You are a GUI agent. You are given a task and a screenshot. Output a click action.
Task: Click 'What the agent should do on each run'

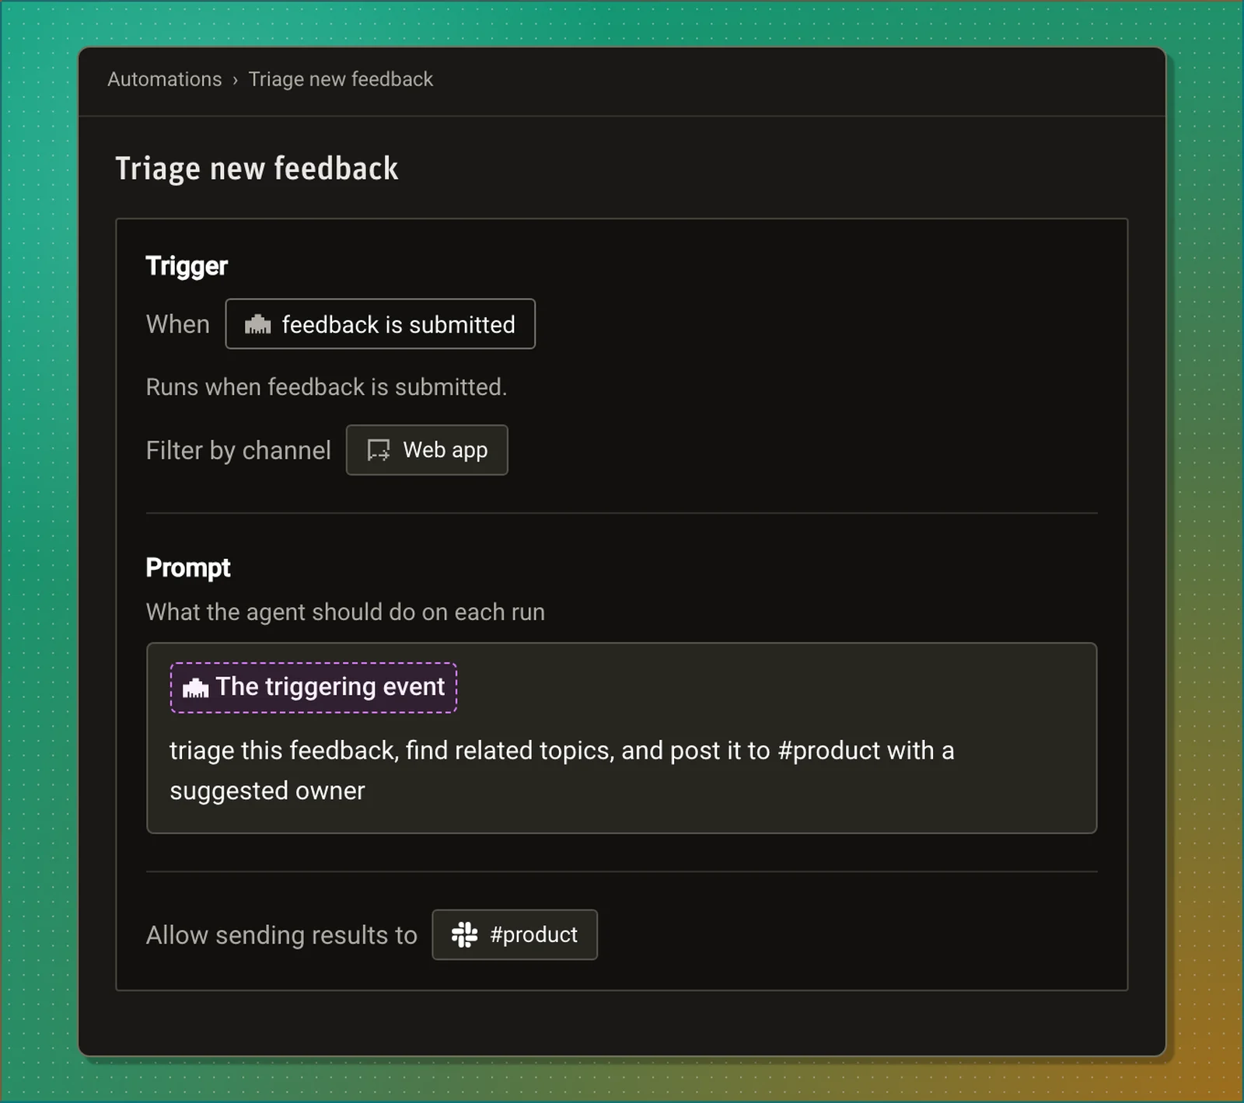[345, 613]
